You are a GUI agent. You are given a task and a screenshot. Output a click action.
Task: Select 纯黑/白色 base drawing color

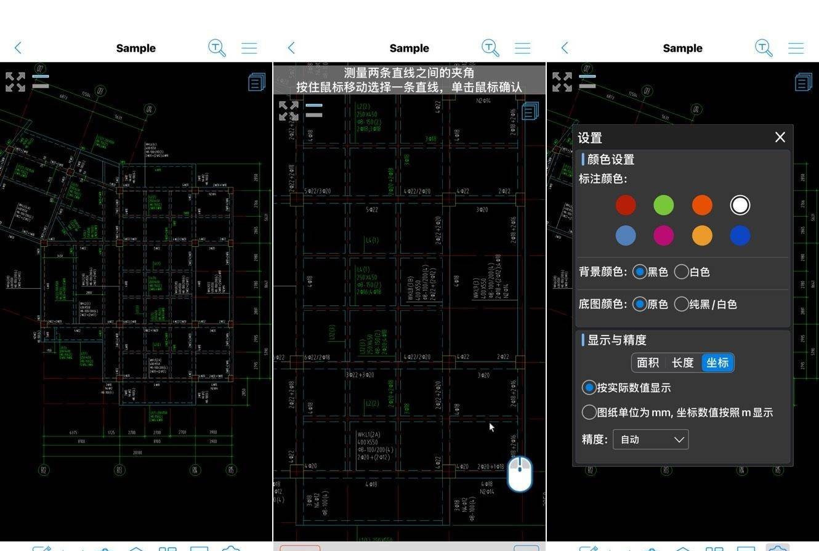tap(706, 304)
